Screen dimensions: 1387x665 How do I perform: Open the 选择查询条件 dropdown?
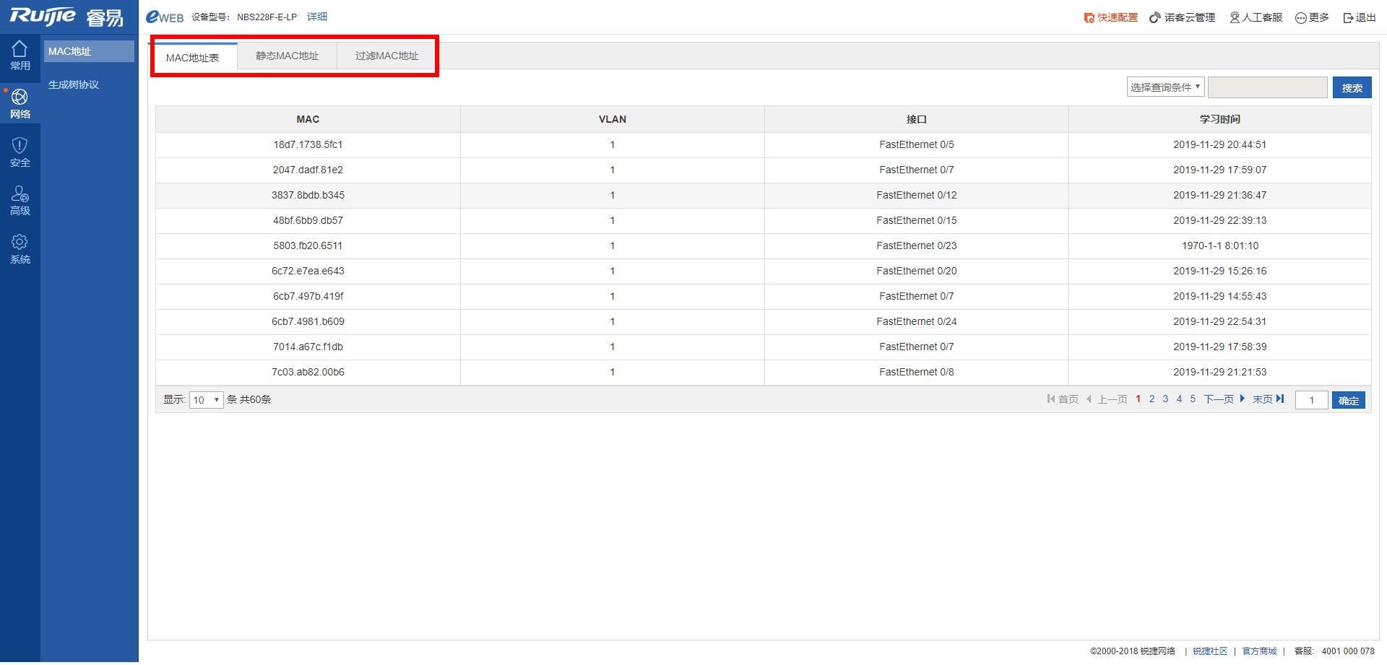pos(1165,87)
